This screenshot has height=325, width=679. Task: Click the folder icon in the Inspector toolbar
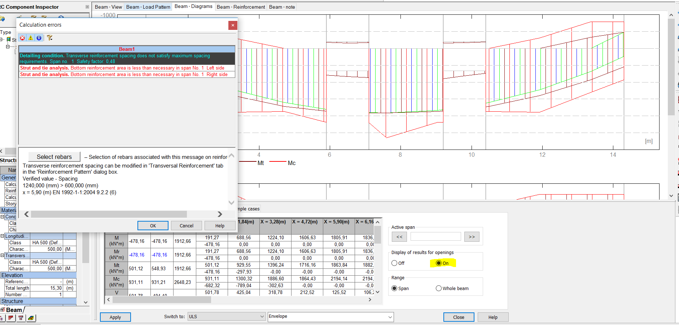[2, 18]
